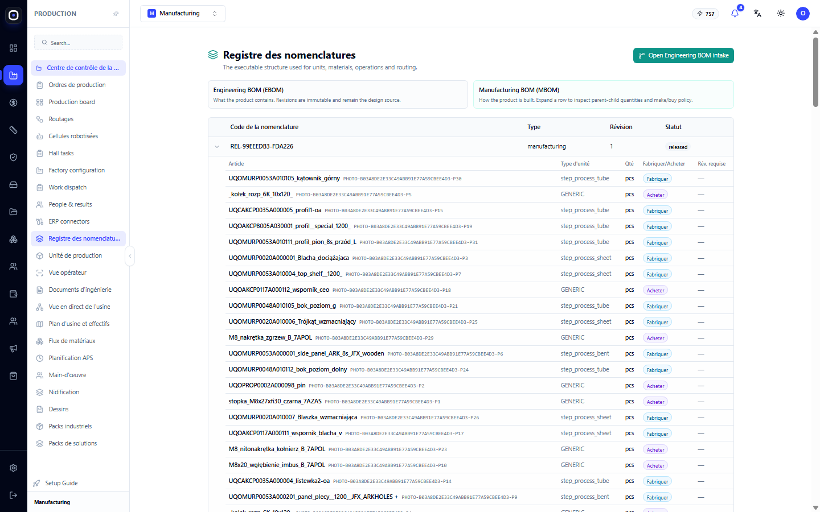Image resolution: width=820 pixels, height=512 pixels.
Task: Click the pin icon beside PRODUCTION
Action: coord(116,14)
